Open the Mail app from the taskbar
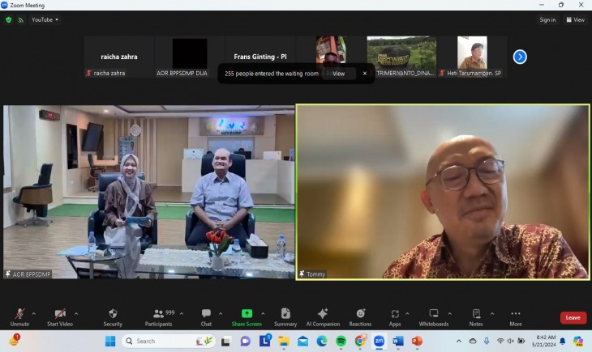This screenshot has height=352, width=592. pos(302,341)
